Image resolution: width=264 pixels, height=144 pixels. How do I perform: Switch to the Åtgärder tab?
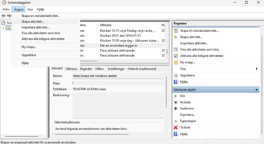(x=86, y=69)
